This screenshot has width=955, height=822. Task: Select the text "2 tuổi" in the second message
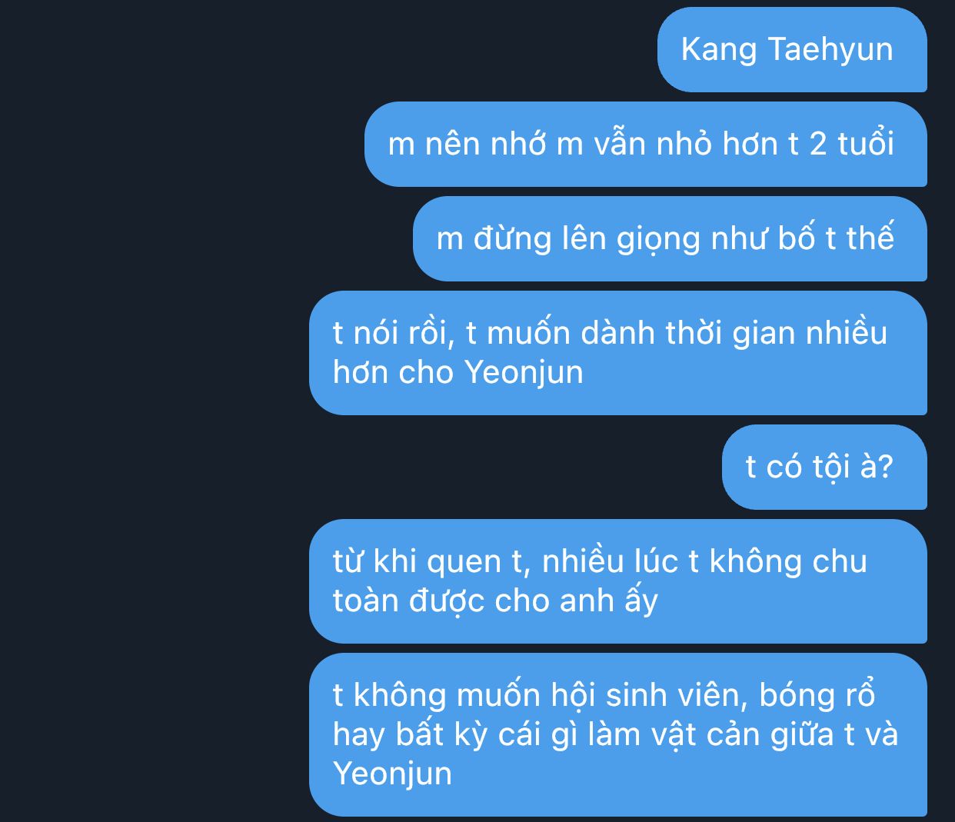pyautogui.click(x=852, y=144)
